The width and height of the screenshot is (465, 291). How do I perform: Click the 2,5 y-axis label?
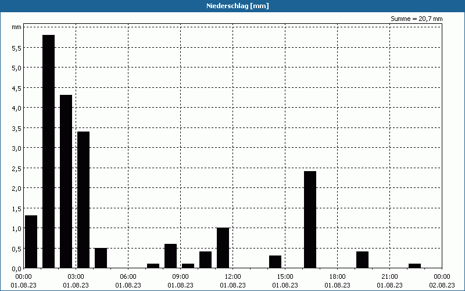click(17, 168)
